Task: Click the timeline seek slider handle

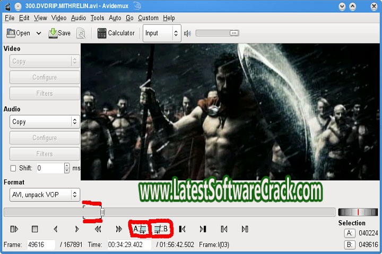Action: point(102,212)
